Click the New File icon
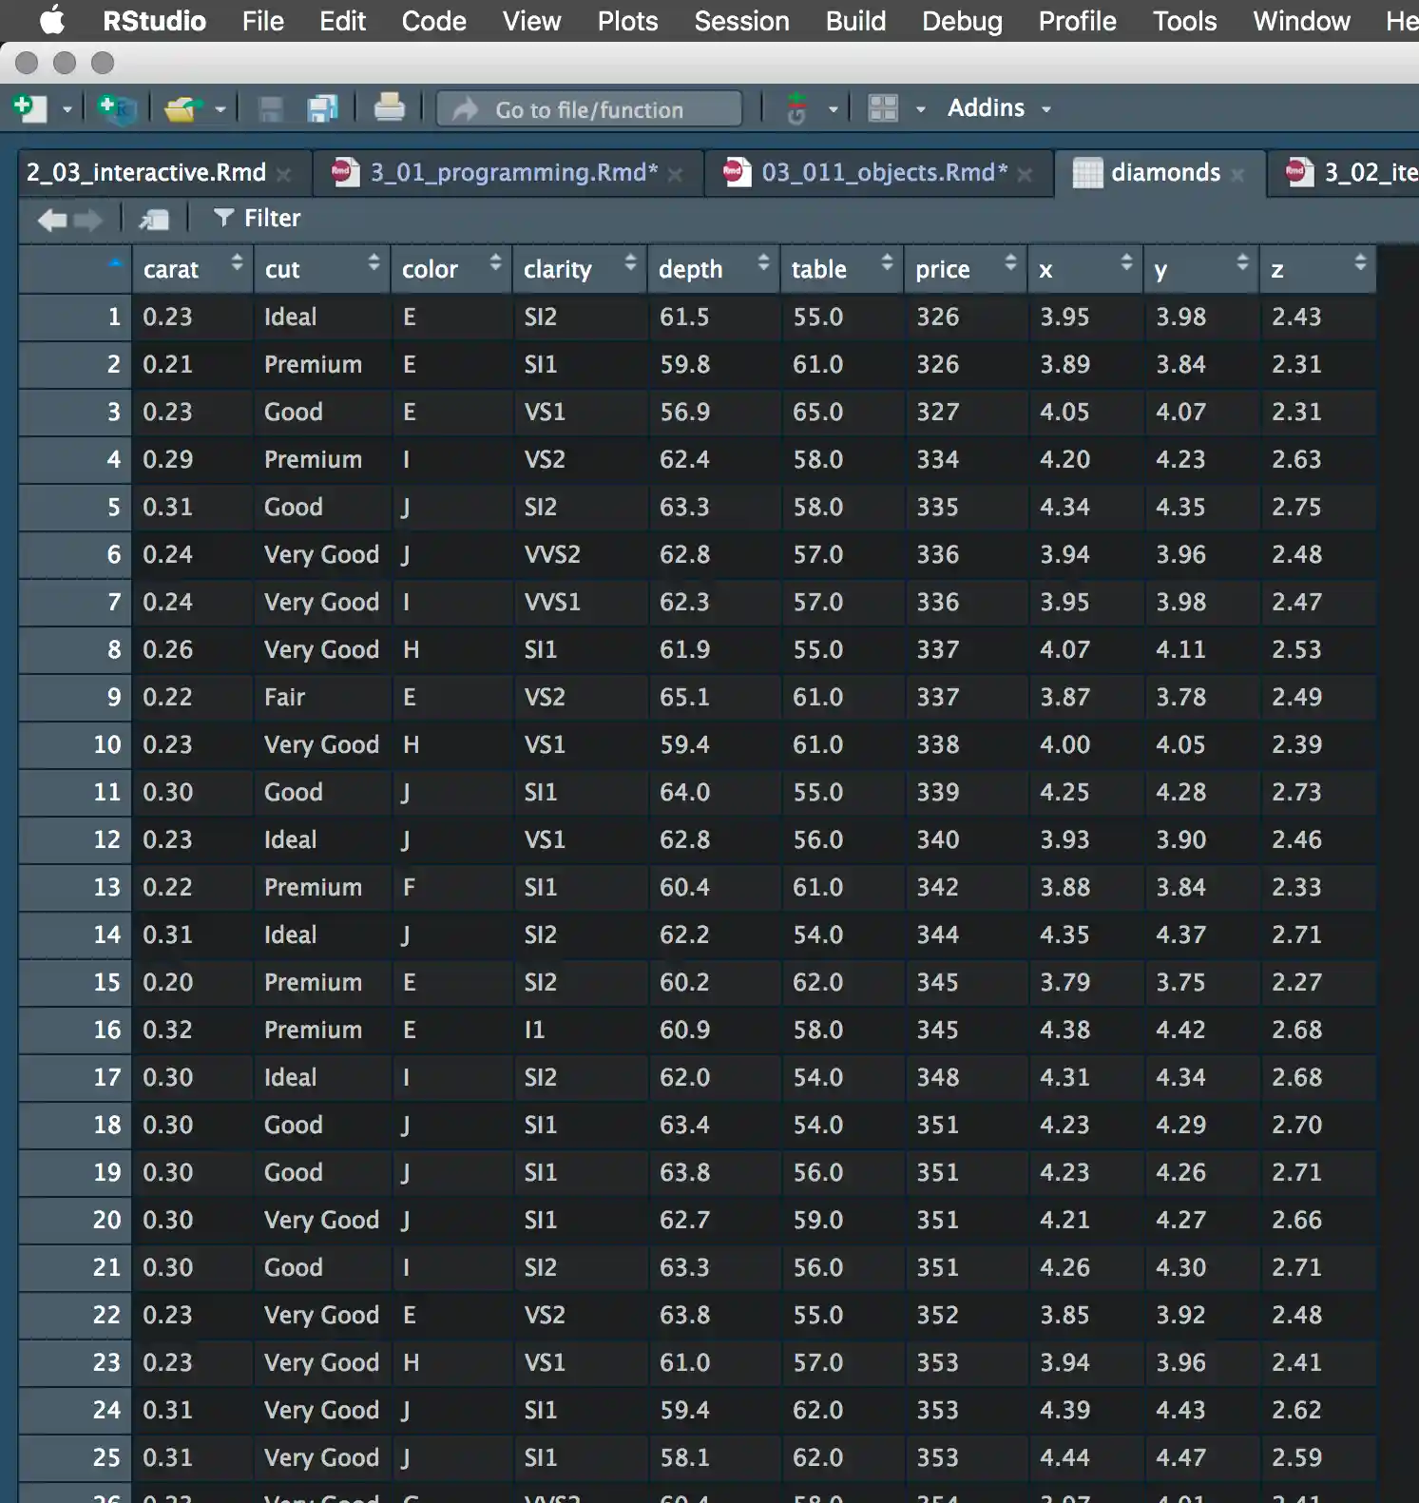Image resolution: width=1419 pixels, height=1503 pixels. 29,108
